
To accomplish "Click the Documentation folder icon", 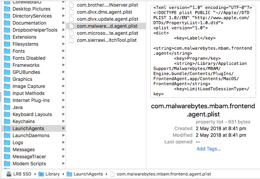I will pos(7,23).
